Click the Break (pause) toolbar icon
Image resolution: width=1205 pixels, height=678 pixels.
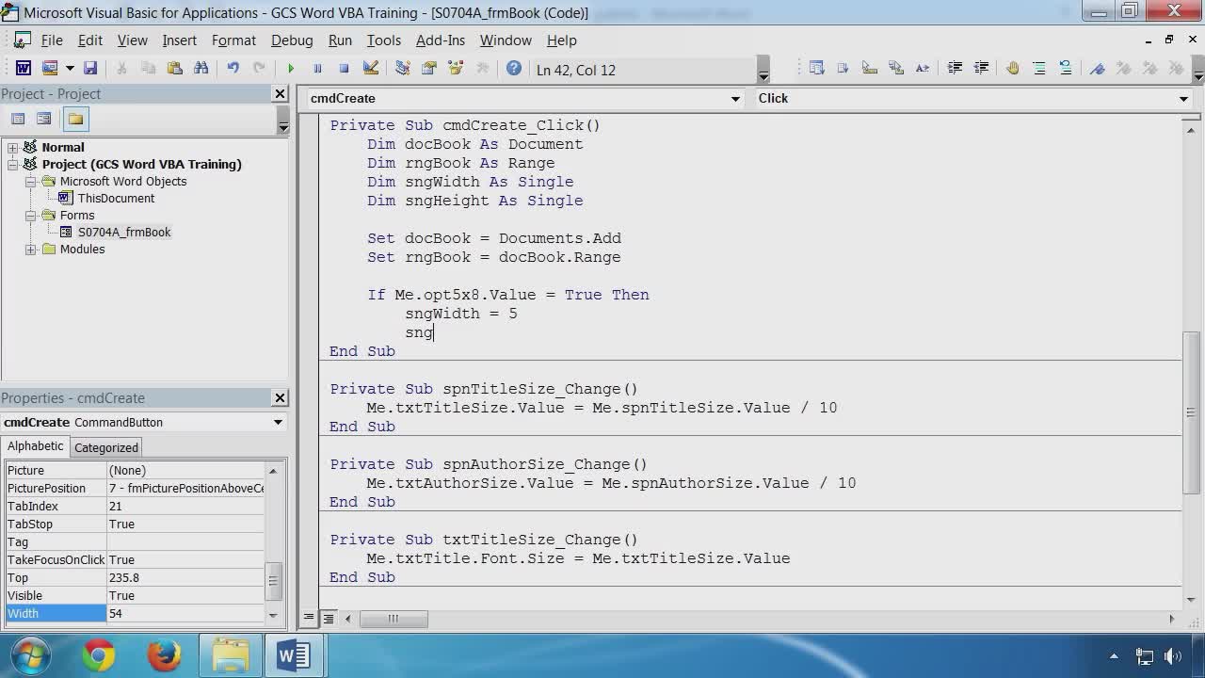click(x=317, y=68)
